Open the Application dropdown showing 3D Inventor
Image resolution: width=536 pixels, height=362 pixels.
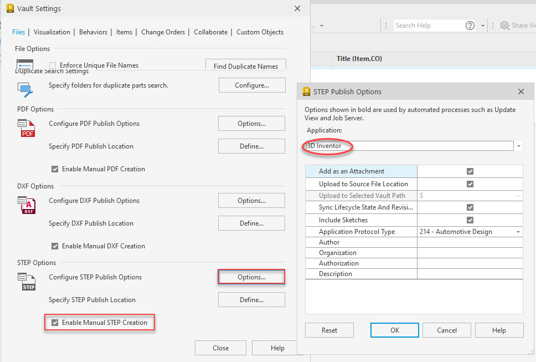pos(413,146)
